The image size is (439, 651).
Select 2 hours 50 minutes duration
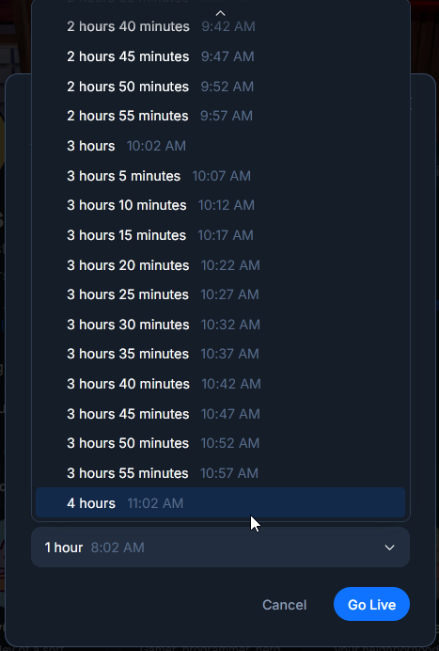(220, 87)
